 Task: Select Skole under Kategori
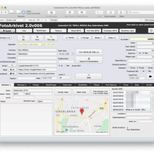coord(147,68)
